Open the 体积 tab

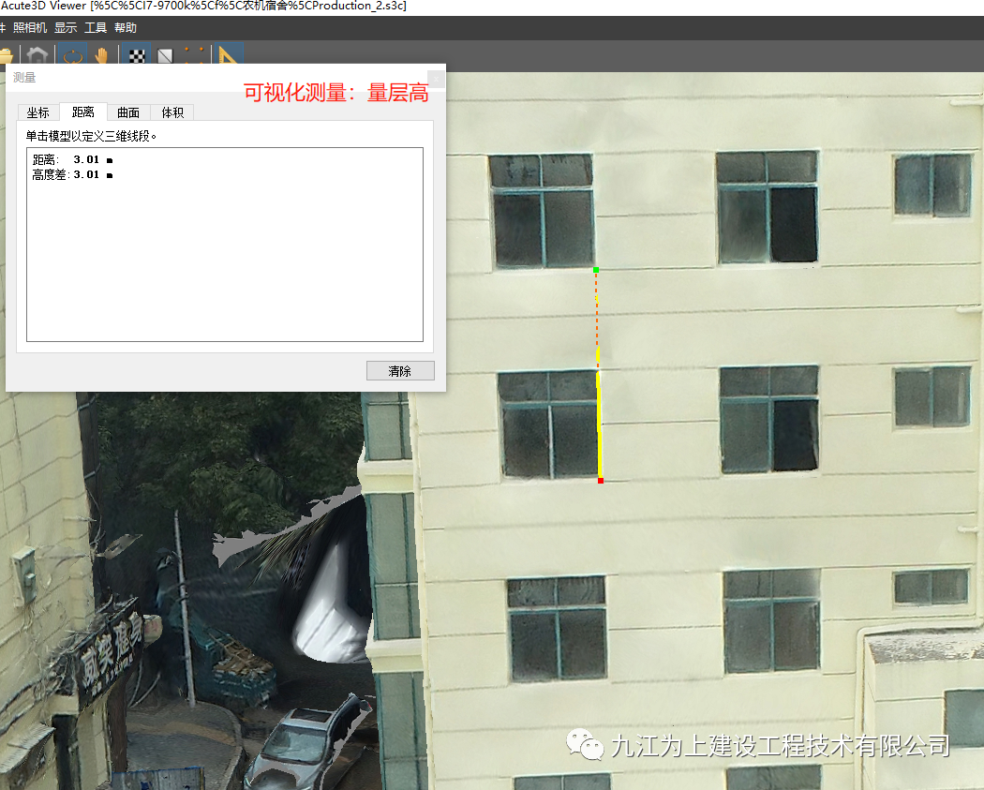172,112
